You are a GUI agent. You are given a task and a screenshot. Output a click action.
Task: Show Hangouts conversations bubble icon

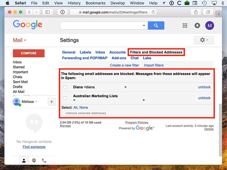[34, 160]
